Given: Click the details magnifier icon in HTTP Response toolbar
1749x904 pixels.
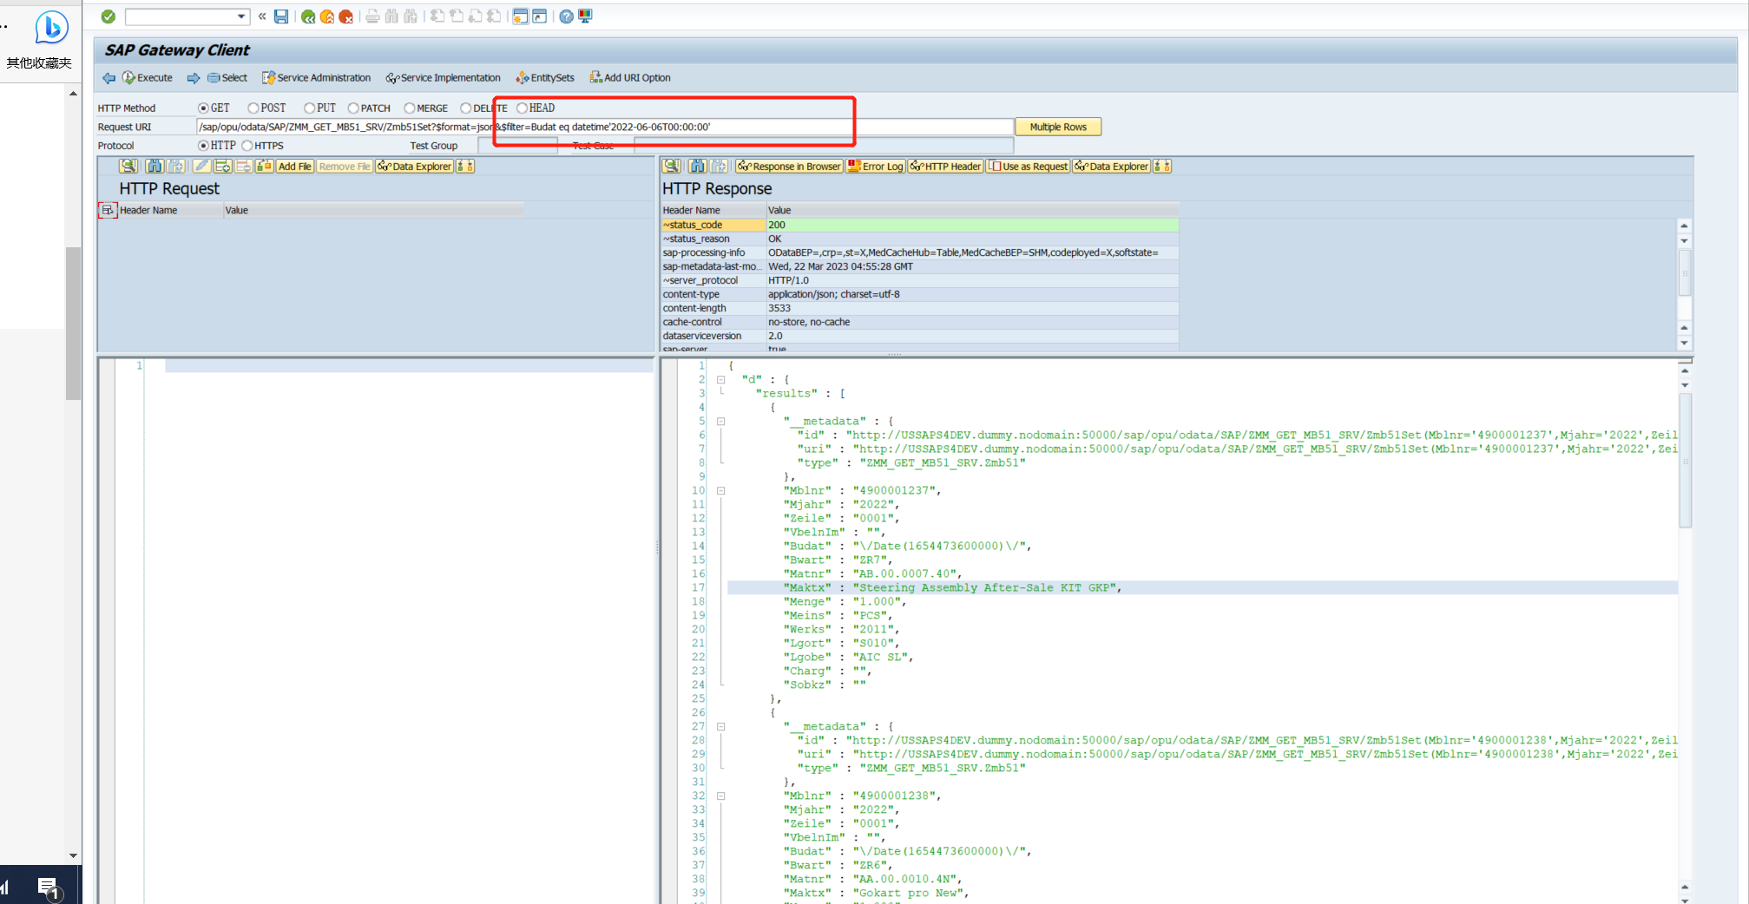Looking at the screenshot, I should (x=672, y=166).
